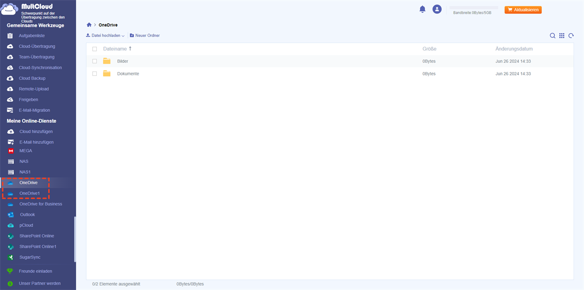584x290 pixels.
Task: Check the Bilder folder checkbox
Action: point(94,61)
